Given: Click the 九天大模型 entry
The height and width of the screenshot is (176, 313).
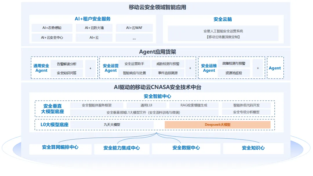Looking at the screenshot, I should point(113,125).
